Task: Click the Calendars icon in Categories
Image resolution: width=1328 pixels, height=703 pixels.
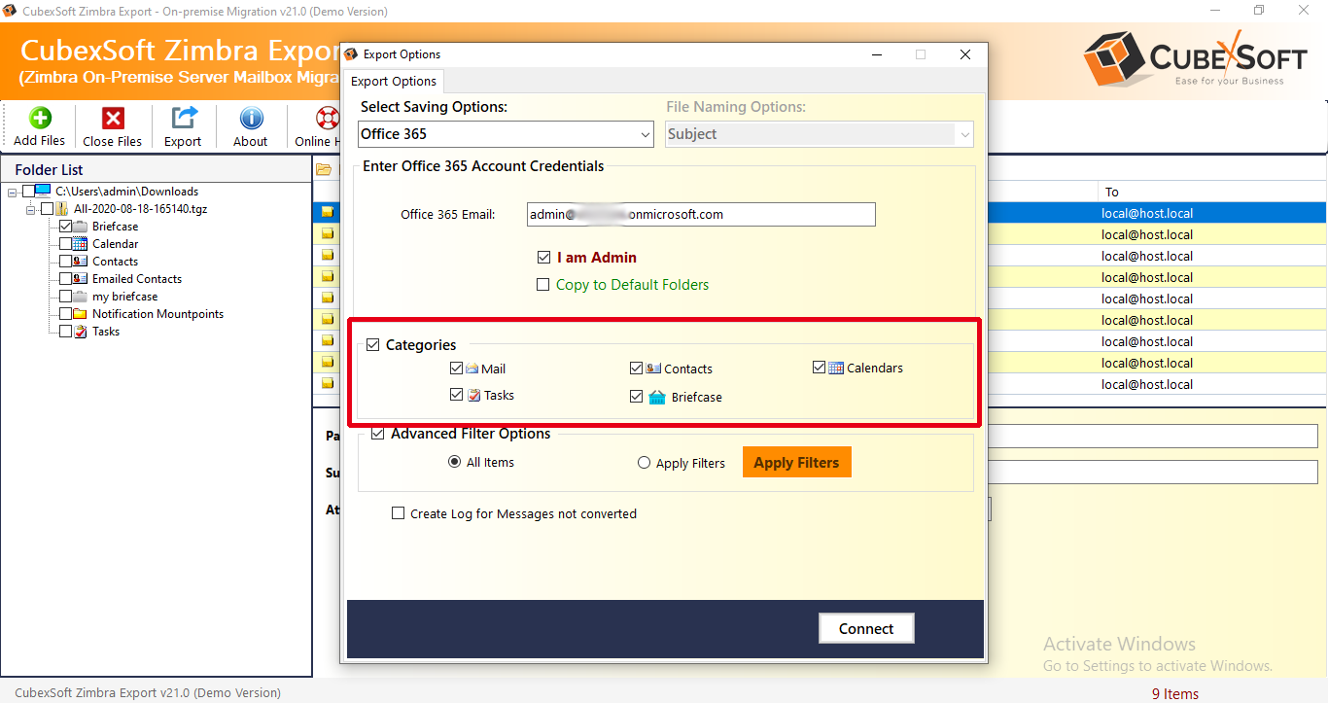Action: pyautogui.click(x=836, y=368)
